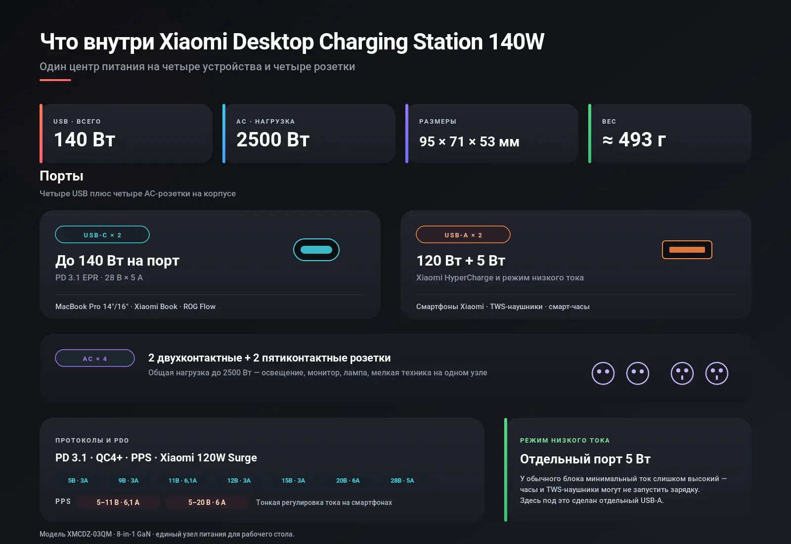
Task: Select the last grounded socket icon
Action: 717,373
